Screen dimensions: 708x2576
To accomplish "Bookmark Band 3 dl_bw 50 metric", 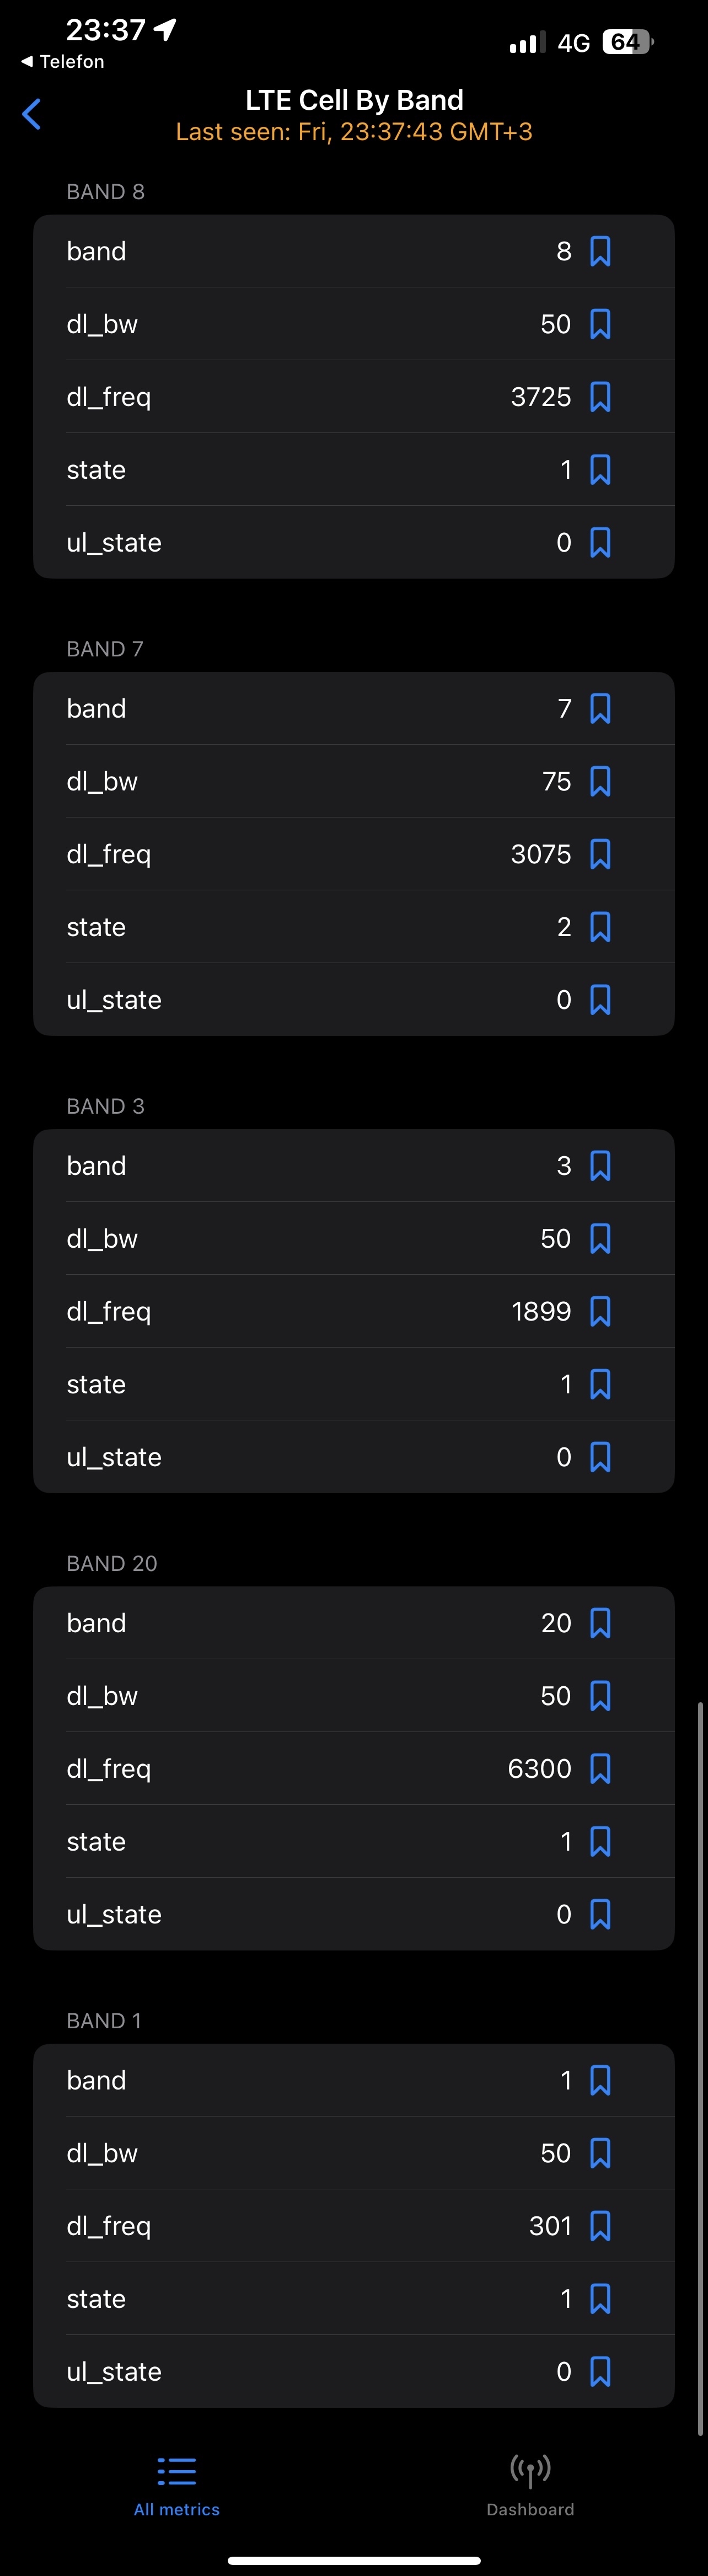I will (x=600, y=1238).
